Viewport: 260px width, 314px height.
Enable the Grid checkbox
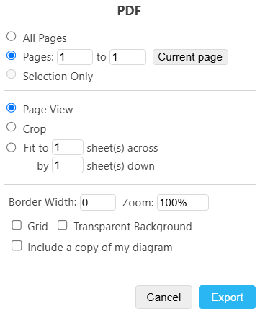17,225
